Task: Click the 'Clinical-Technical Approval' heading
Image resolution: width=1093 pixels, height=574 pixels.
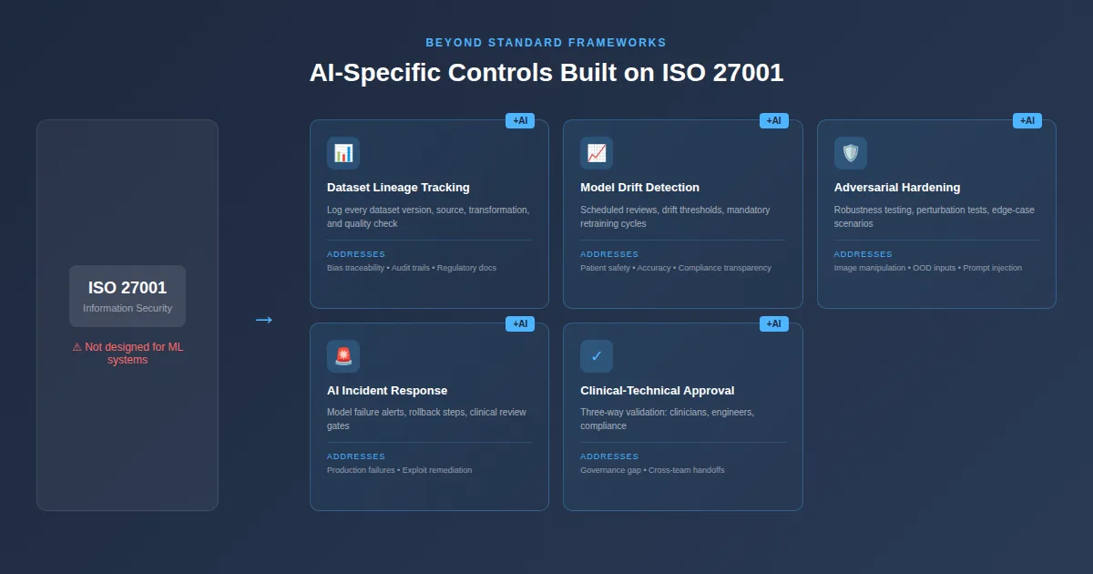Action: (657, 391)
